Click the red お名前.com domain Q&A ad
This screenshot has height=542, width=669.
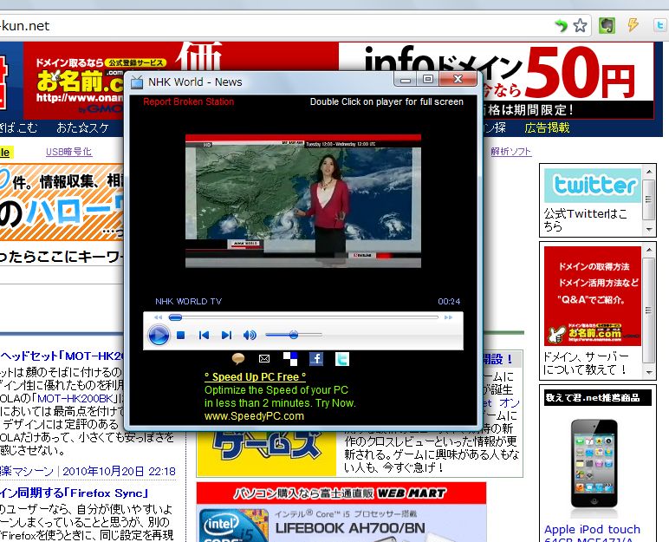pyautogui.click(x=593, y=296)
